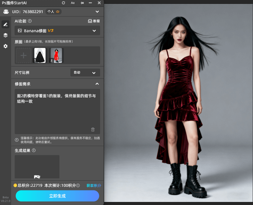The height and width of the screenshot is (205, 253).
Task: Click the info icon beside 生成结果
Action: [34, 150]
